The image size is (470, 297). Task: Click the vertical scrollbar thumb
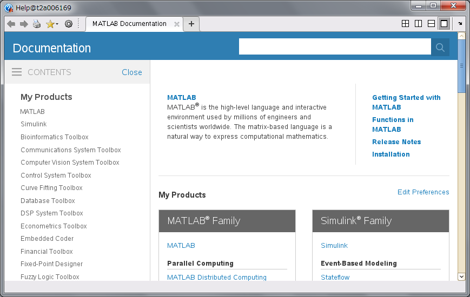(x=461, y=66)
